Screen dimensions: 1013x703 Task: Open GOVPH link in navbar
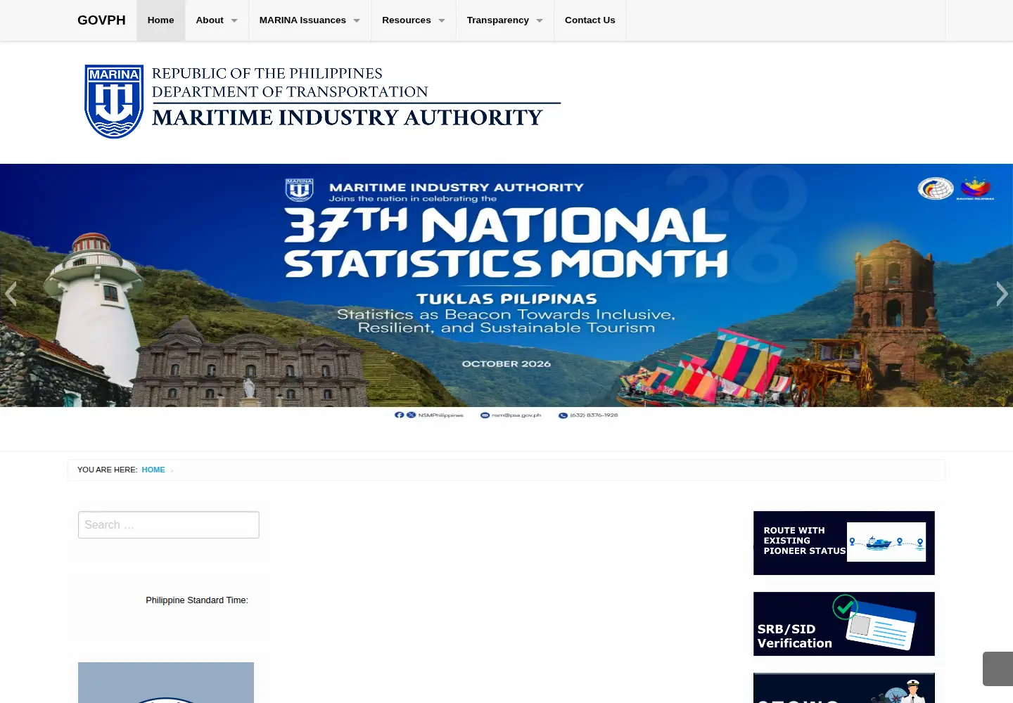click(101, 20)
